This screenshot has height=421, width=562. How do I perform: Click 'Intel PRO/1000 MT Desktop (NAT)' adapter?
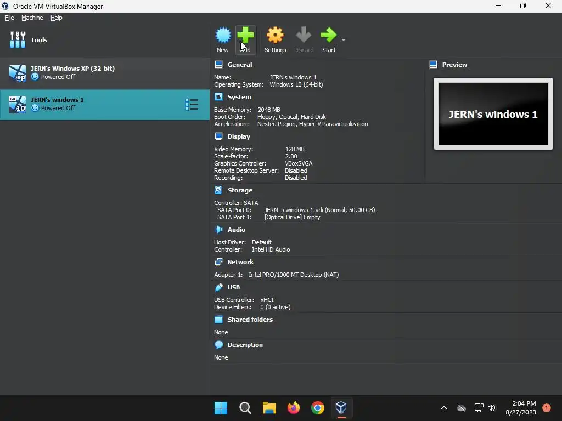click(x=294, y=275)
